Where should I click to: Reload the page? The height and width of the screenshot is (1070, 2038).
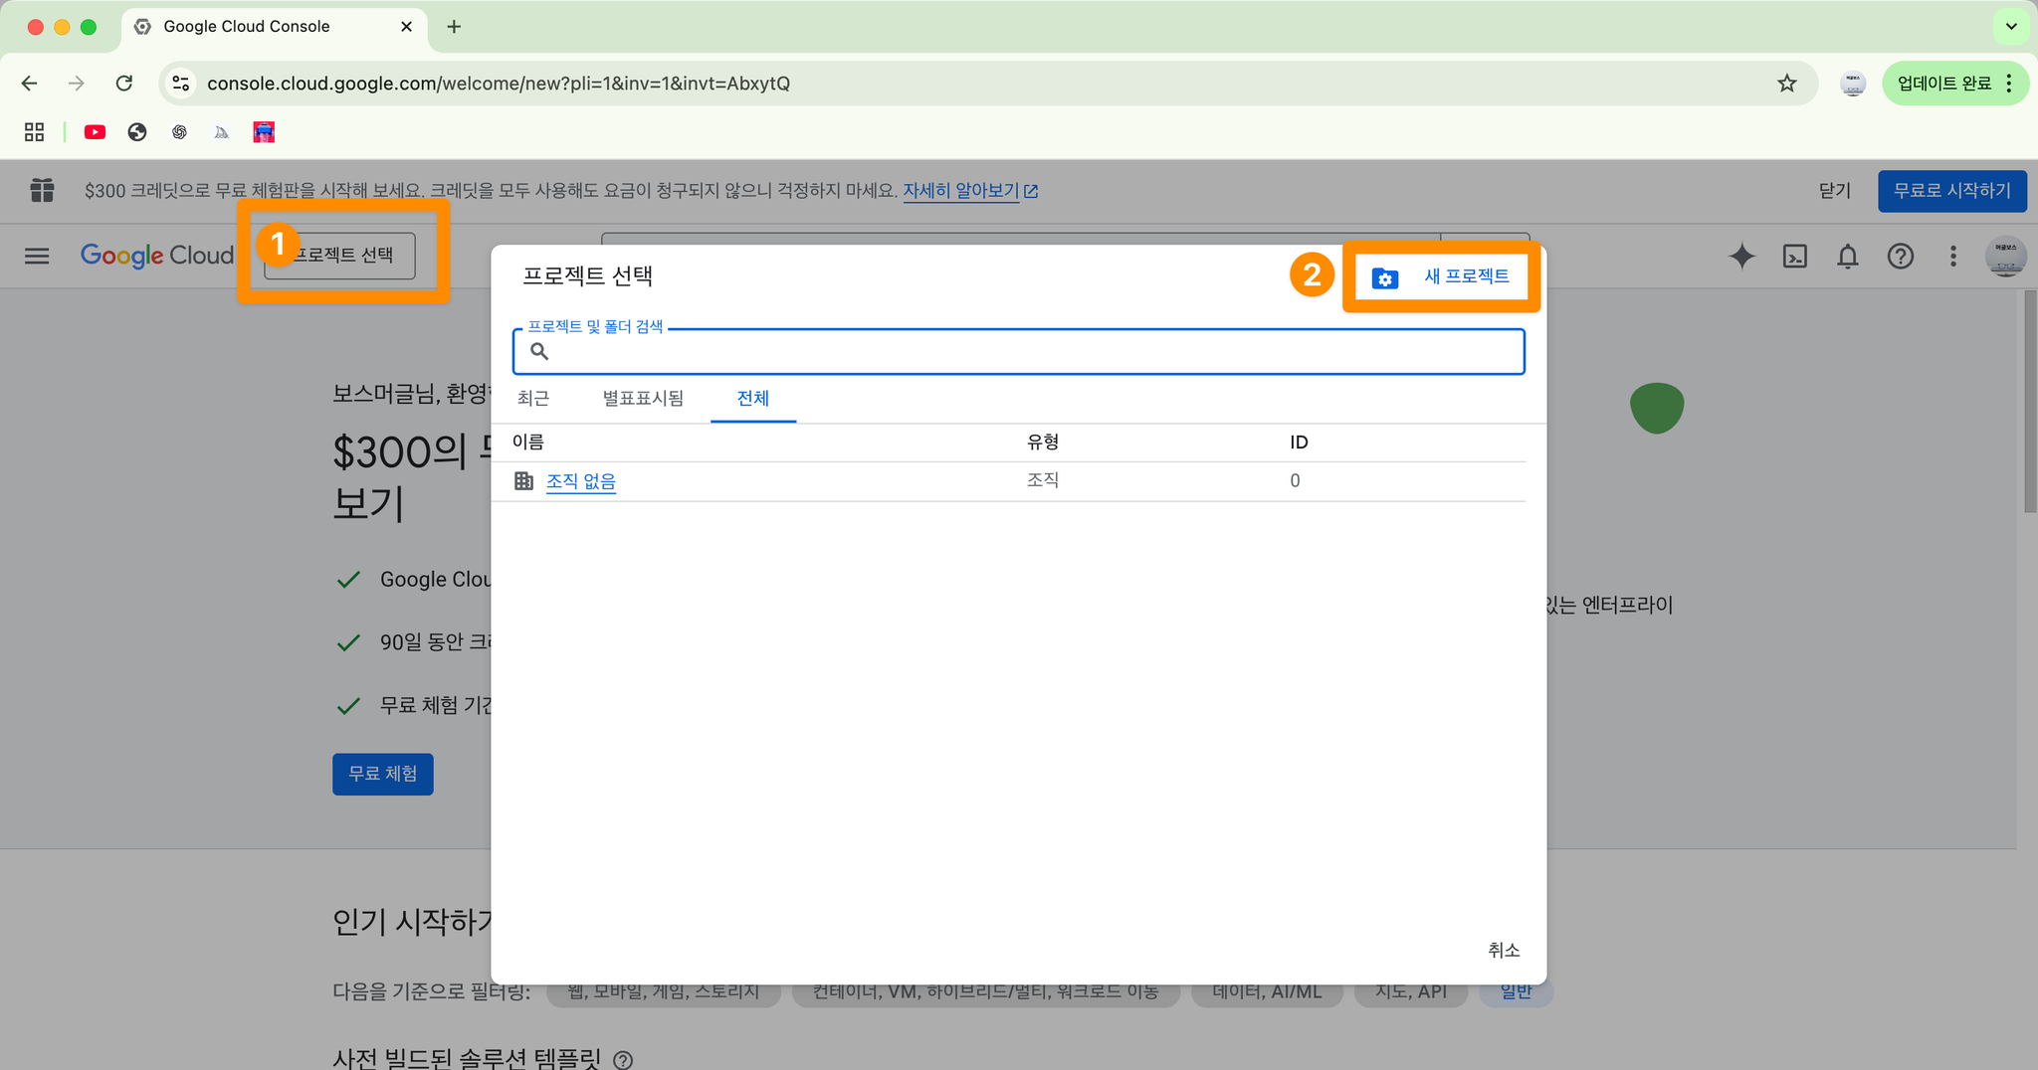tap(124, 84)
